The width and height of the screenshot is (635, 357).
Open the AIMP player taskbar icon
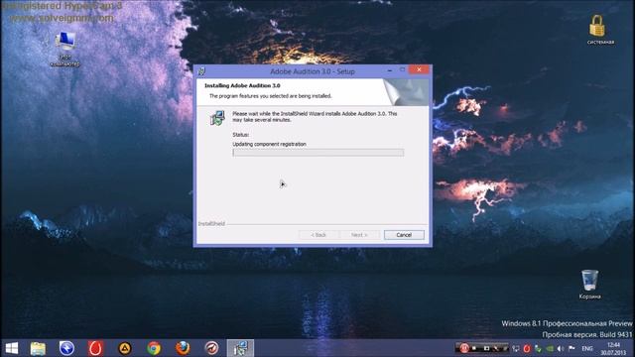(x=125, y=348)
